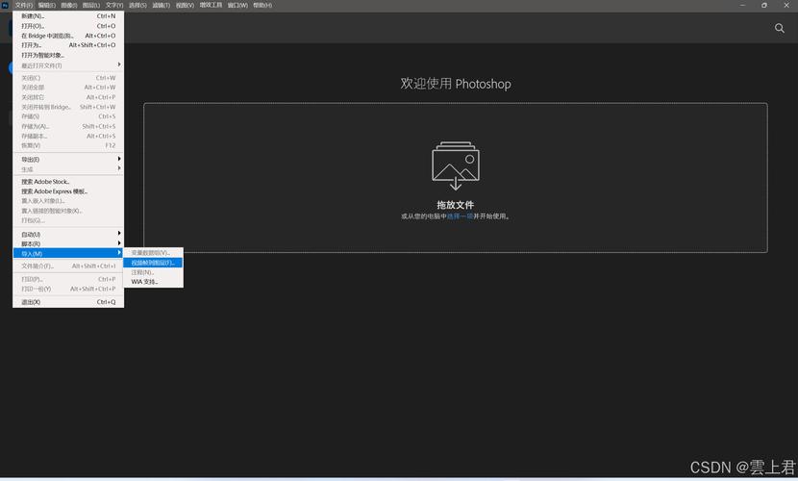
Task: Click the Photoshop search magnifier icon
Action: 779,28
